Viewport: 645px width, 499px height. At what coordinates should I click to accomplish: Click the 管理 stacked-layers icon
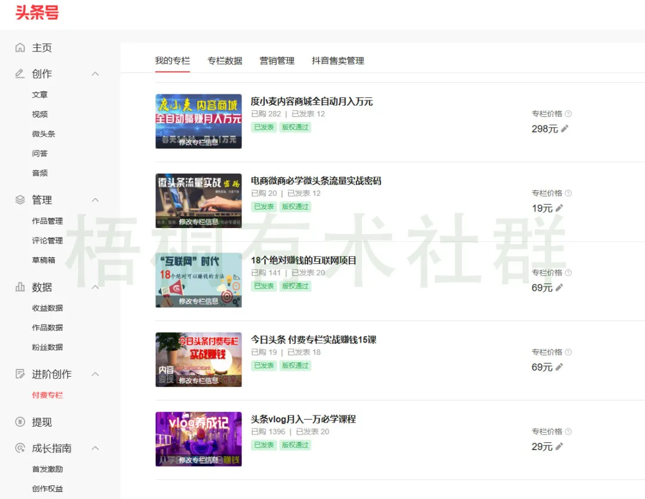tap(20, 200)
